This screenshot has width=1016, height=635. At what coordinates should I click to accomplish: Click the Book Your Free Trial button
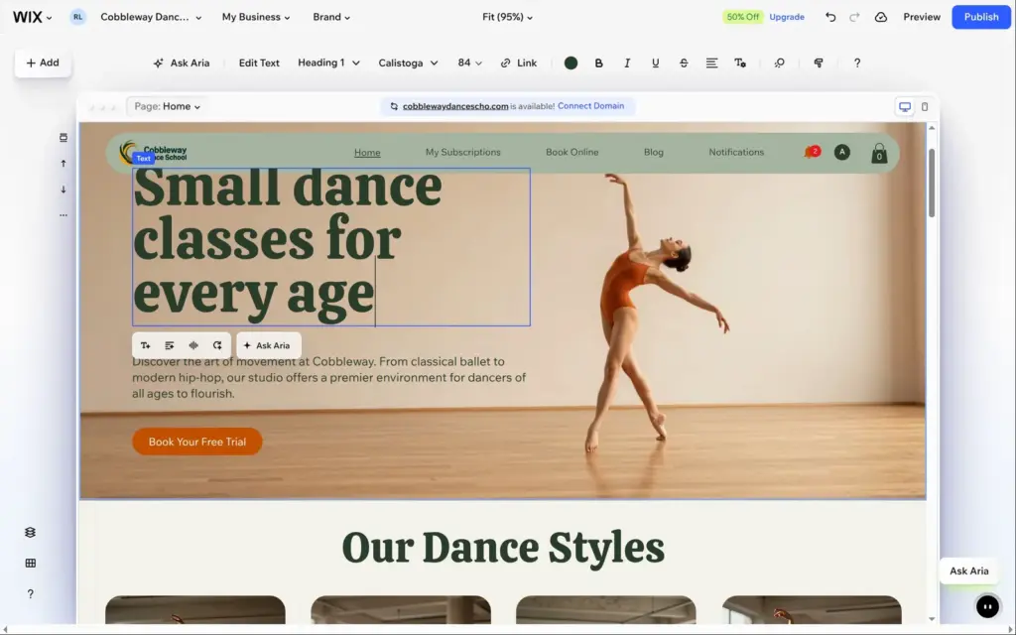pos(197,442)
